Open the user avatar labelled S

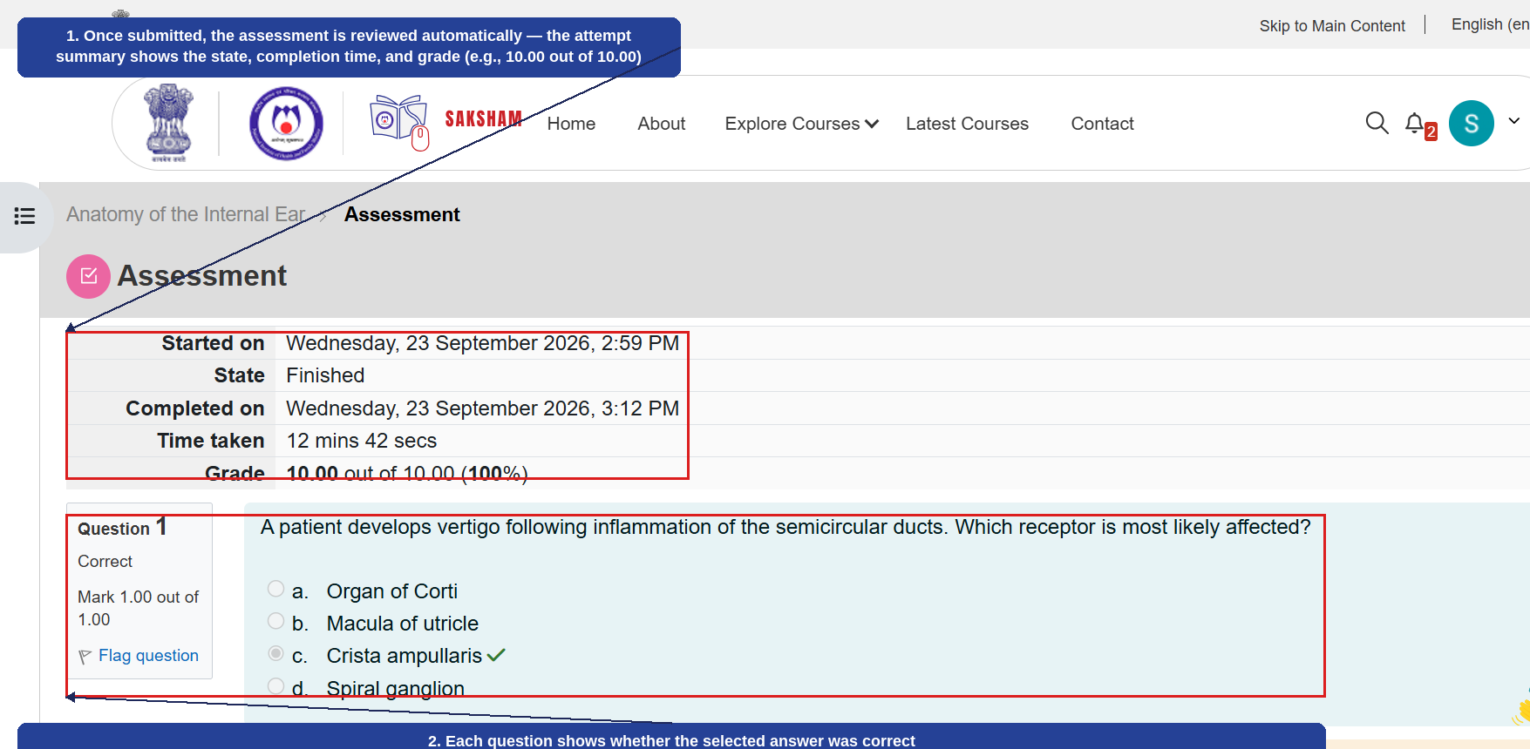1472,124
